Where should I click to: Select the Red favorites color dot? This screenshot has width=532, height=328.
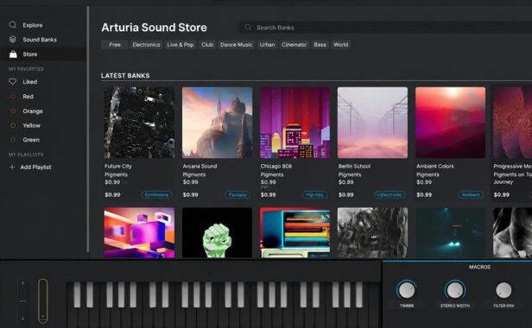tap(13, 97)
